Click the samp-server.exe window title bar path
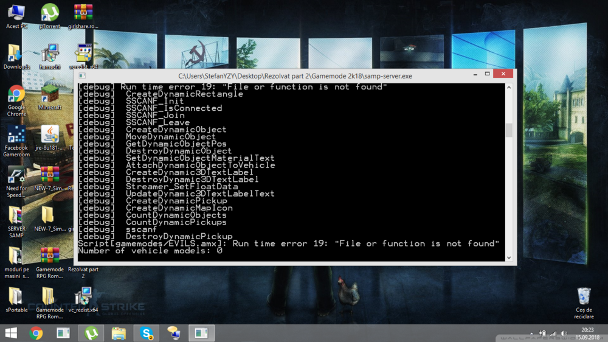The width and height of the screenshot is (608, 342). pos(295,76)
